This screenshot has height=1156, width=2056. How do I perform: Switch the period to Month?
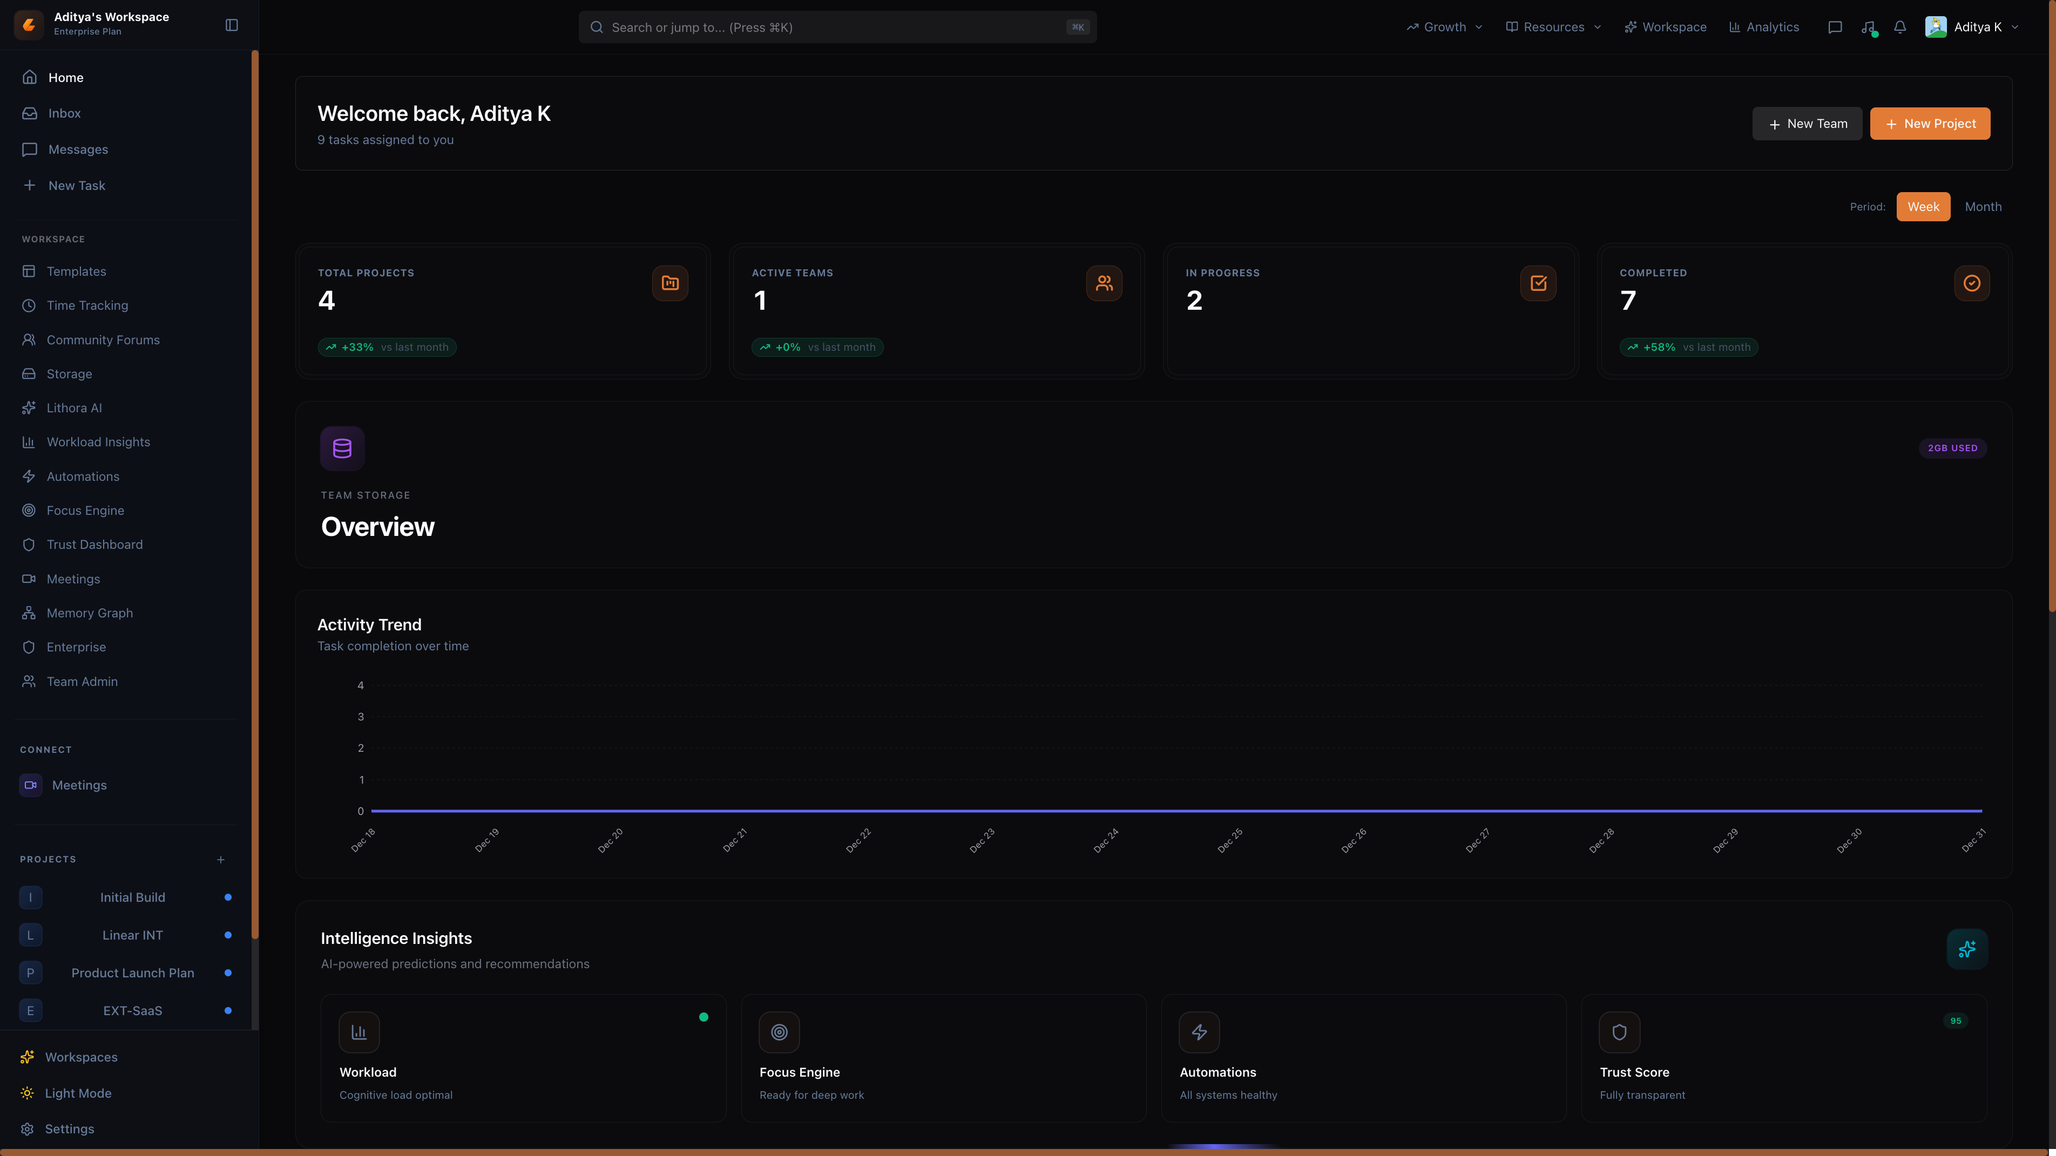pos(1983,207)
